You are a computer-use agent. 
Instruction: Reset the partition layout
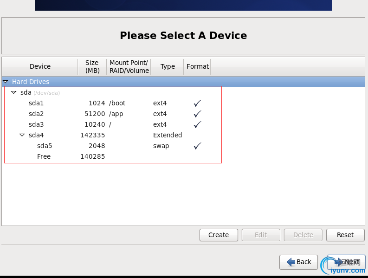click(x=345, y=235)
